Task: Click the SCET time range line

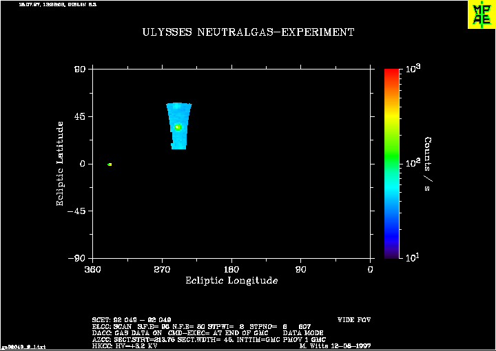Action: [x=132, y=320]
